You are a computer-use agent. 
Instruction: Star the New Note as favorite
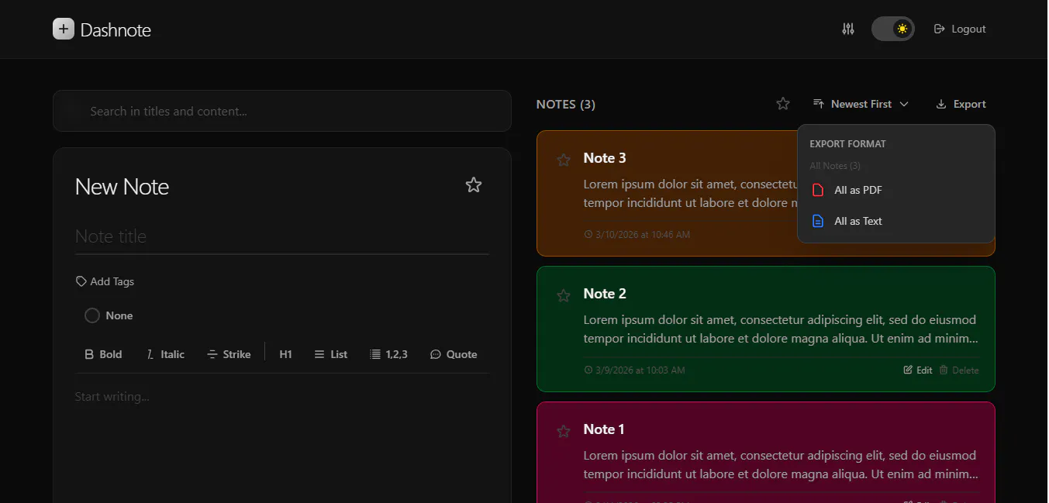pyautogui.click(x=474, y=184)
